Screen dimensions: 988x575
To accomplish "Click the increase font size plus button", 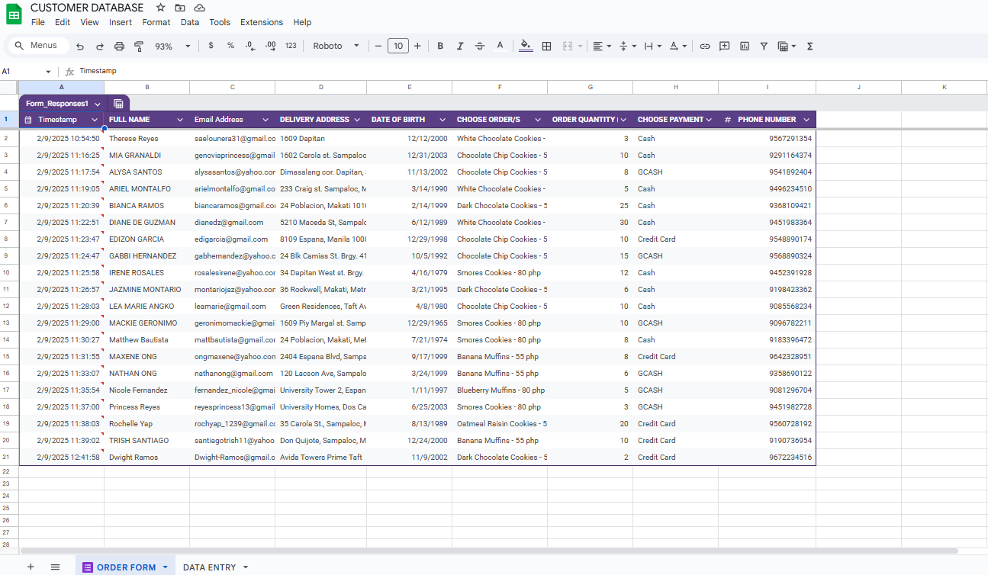I will 417,47.
